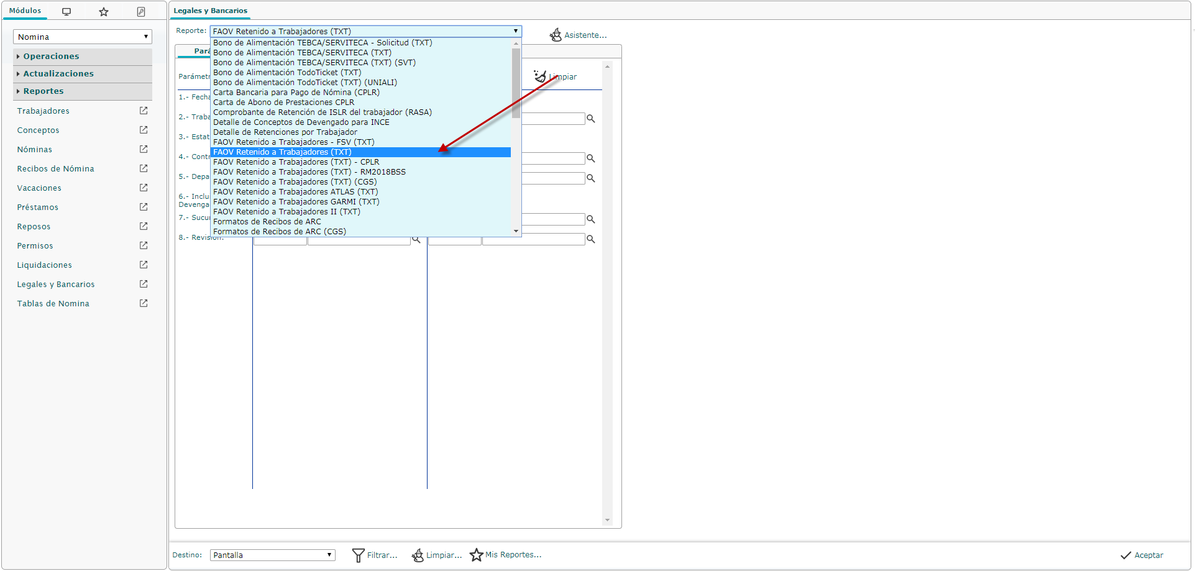Expand the Actualizaciones section
The height and width of the screenshot is (571, 1195).
(83, 74)
